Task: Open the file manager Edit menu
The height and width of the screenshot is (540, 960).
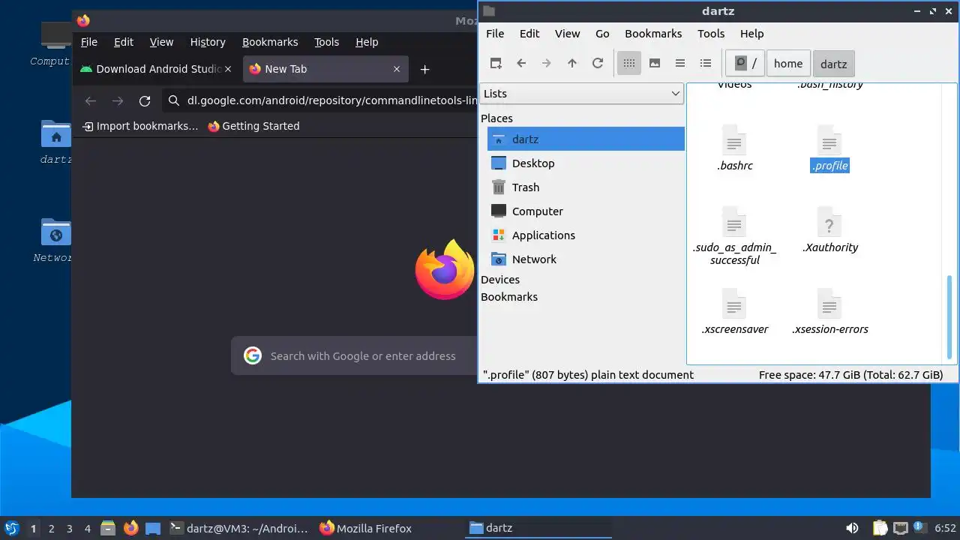Action: 529,34
